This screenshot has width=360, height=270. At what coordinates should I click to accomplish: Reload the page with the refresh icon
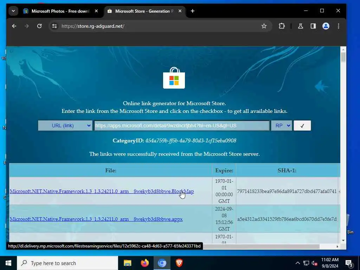(x=39, y=26)
